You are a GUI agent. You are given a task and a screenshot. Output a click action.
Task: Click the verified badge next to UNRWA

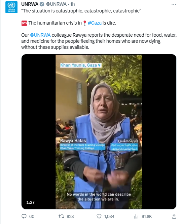tap(42, 4)
